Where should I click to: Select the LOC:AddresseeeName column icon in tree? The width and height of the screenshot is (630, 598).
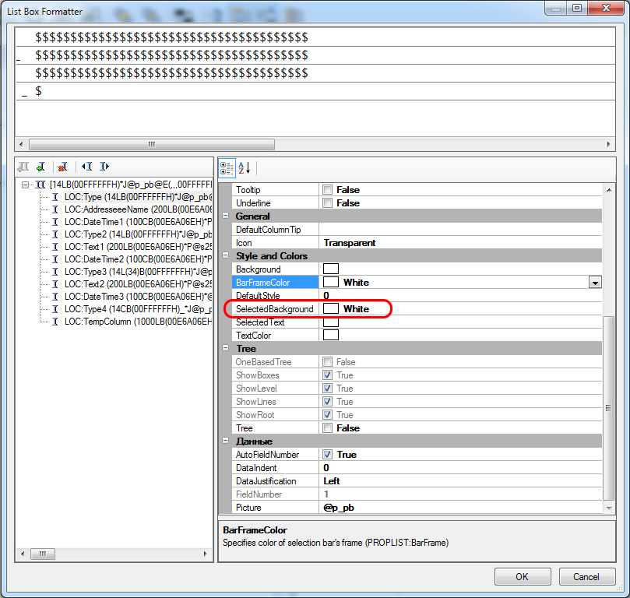point(55,209)
